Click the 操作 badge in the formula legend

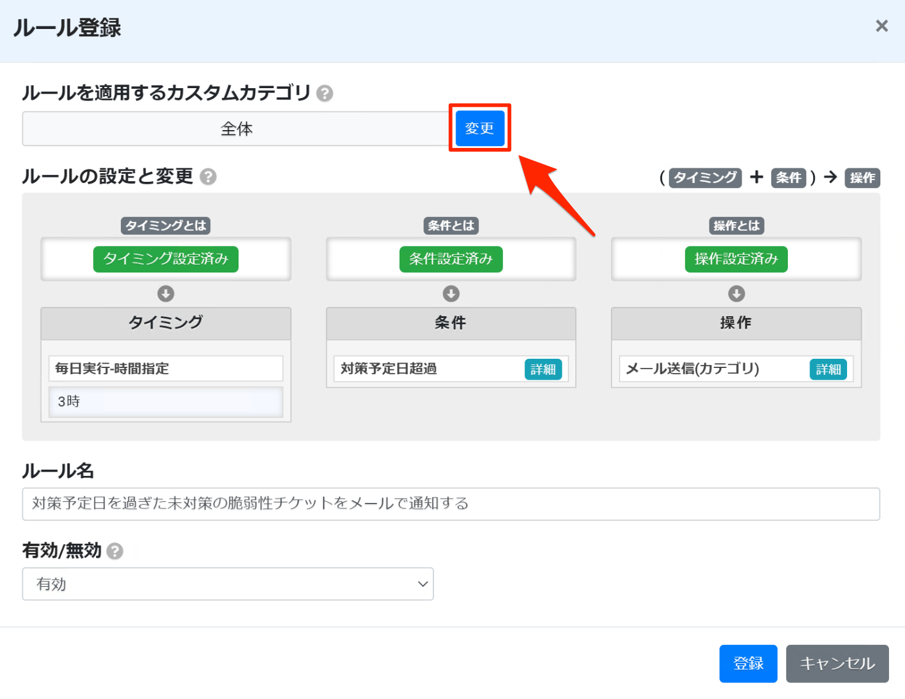coord(862,178)
